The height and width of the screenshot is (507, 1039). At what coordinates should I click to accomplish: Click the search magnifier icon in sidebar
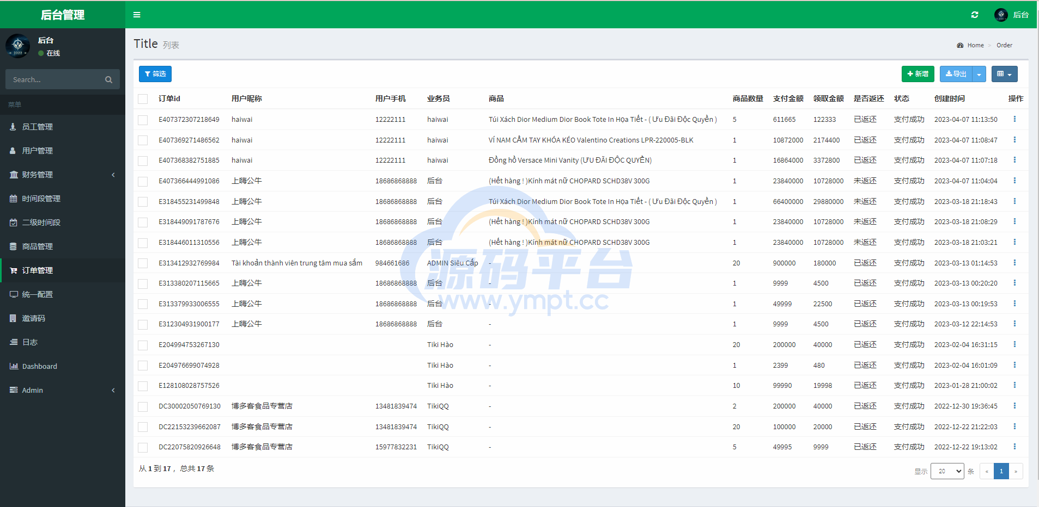(108, 79)
